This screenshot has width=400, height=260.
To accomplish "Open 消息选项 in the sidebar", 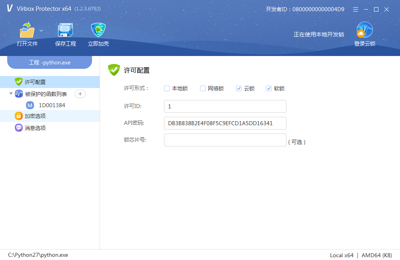I will (x=50, y=128).
